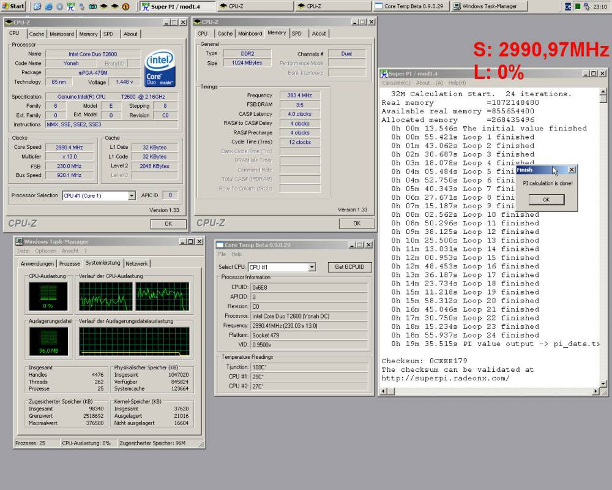Click the green Task Manager tray icon
The height and width of the screenshot is (490, 612).
578,6
